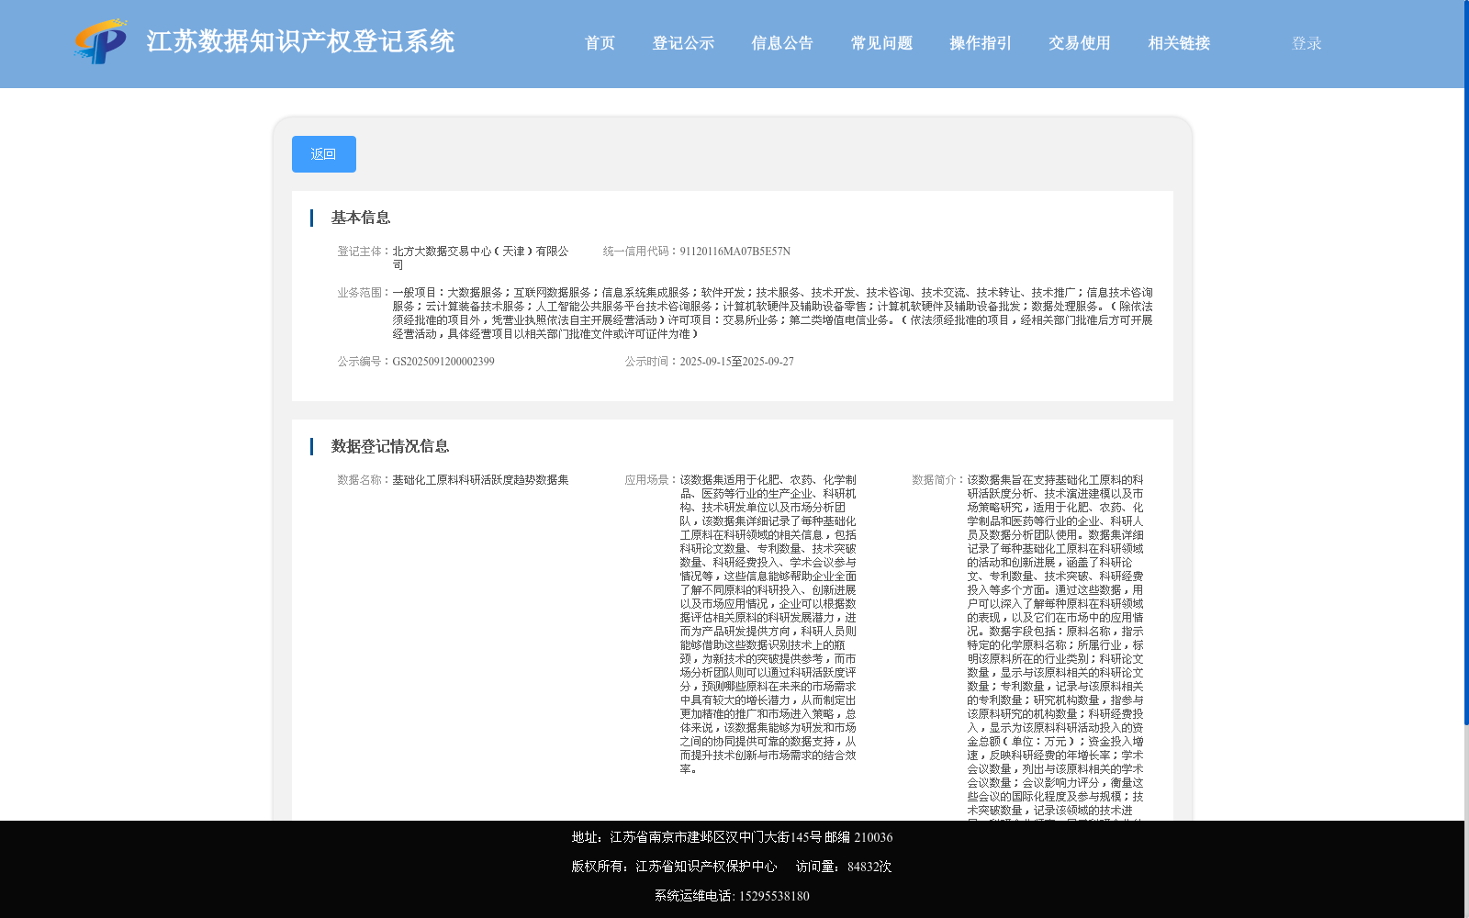Screen dimensions: 1469x918
Task: Click publication period 2025-09-15至2025-09-27
Action: [x=736, y=362]
